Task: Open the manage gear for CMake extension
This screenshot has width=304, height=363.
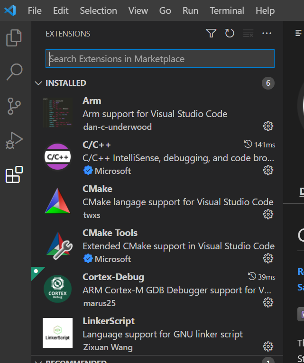Action: click(268, 214)
